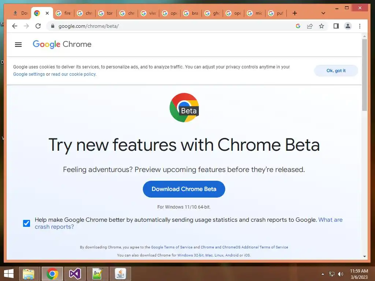
Task: Toggle the side panel icon
Action: pos(336,26)
